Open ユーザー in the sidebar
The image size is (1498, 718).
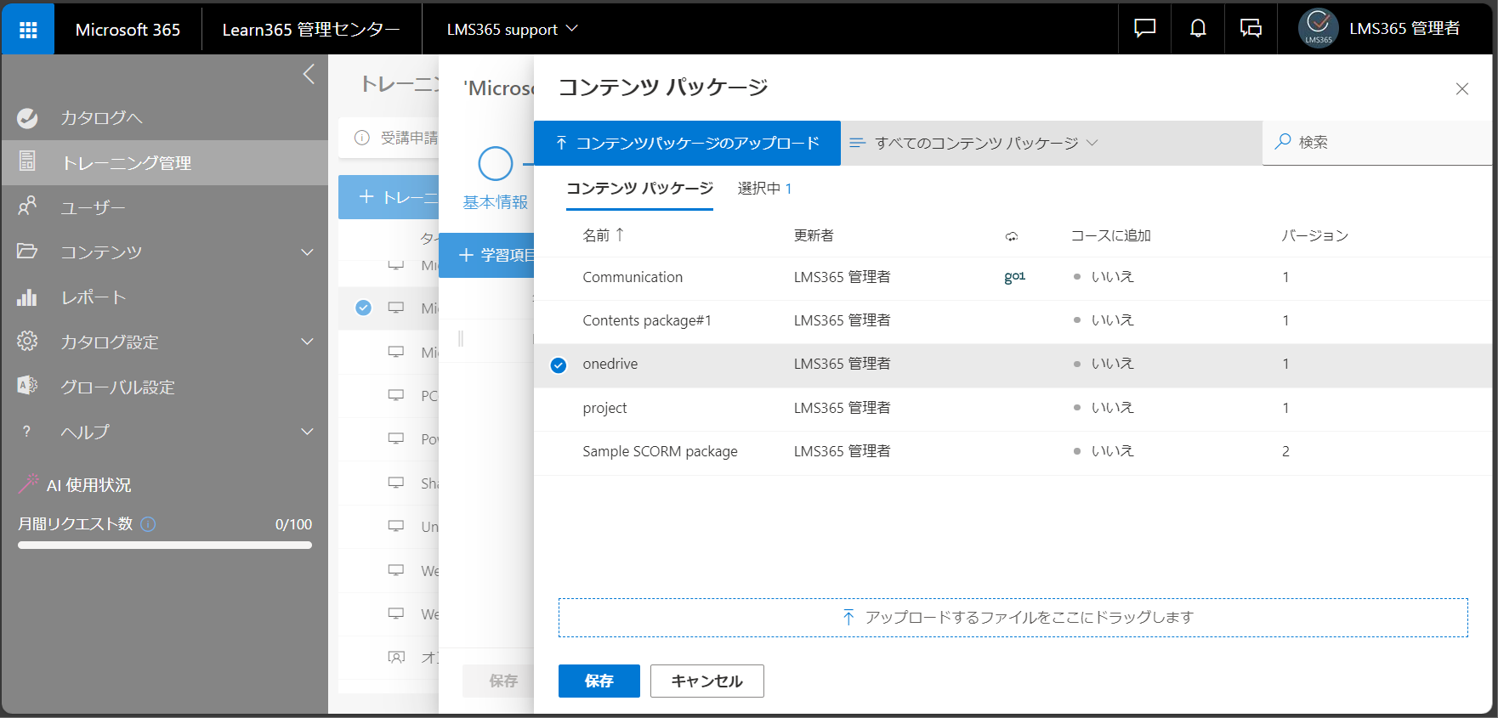pyautogui.click(x=164, y=207)
